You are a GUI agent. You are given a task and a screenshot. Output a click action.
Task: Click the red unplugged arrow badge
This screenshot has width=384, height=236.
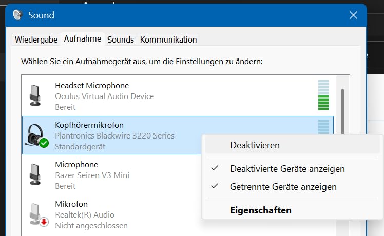click(x=44, y=222)
